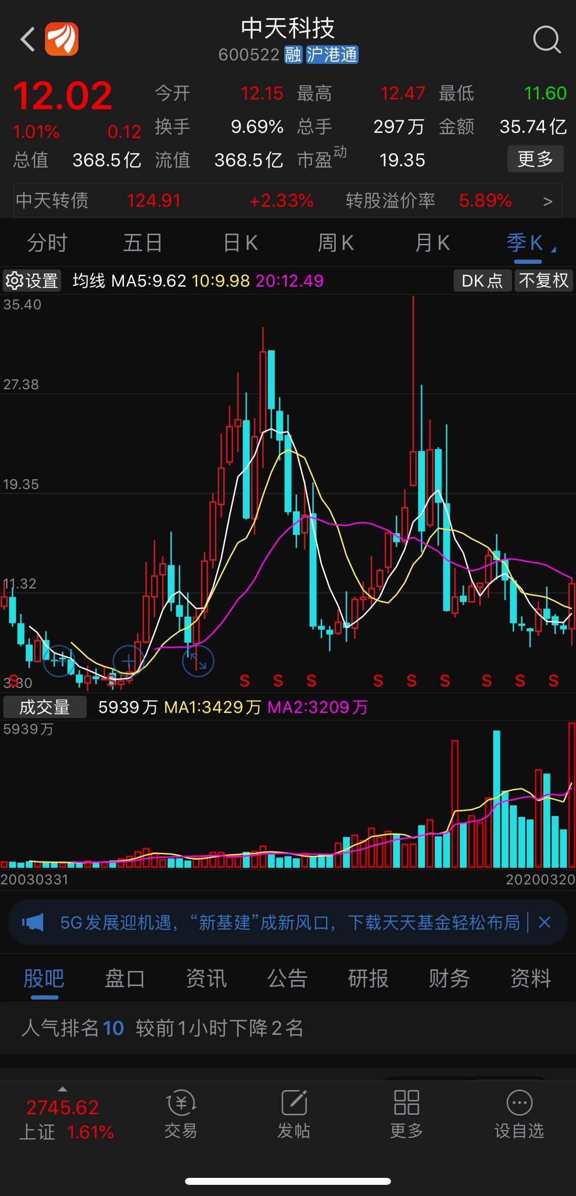Click the 融 margin trading badge
576x1196 pixels.
point(293,55)
